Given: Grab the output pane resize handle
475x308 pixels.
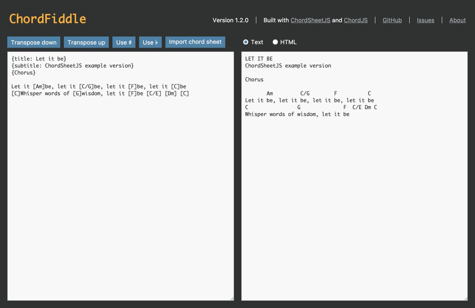Looking at the screenshot, I should pyautogui.click(x=465, y=298).
